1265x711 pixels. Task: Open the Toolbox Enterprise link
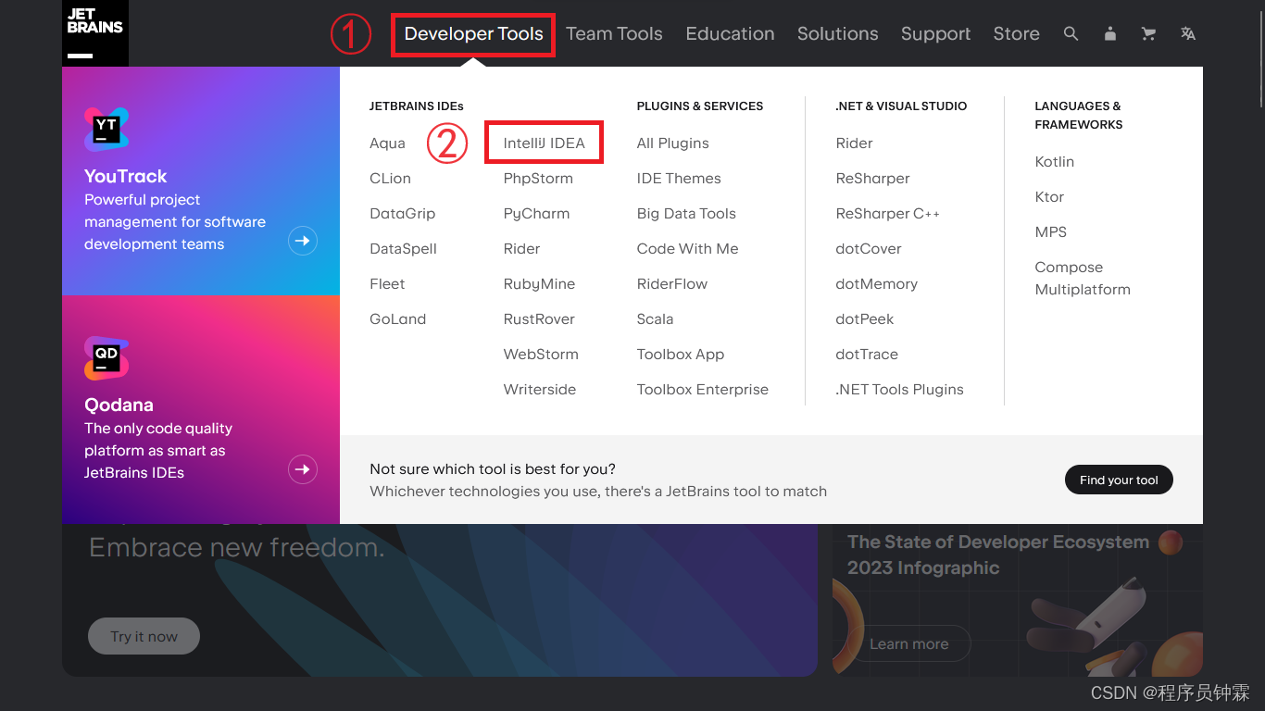tap(703, 390)
